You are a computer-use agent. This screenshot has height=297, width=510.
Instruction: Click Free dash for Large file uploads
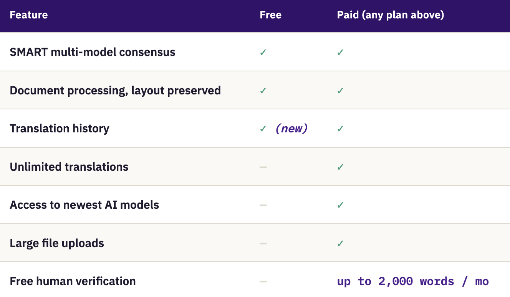(263, 243)
